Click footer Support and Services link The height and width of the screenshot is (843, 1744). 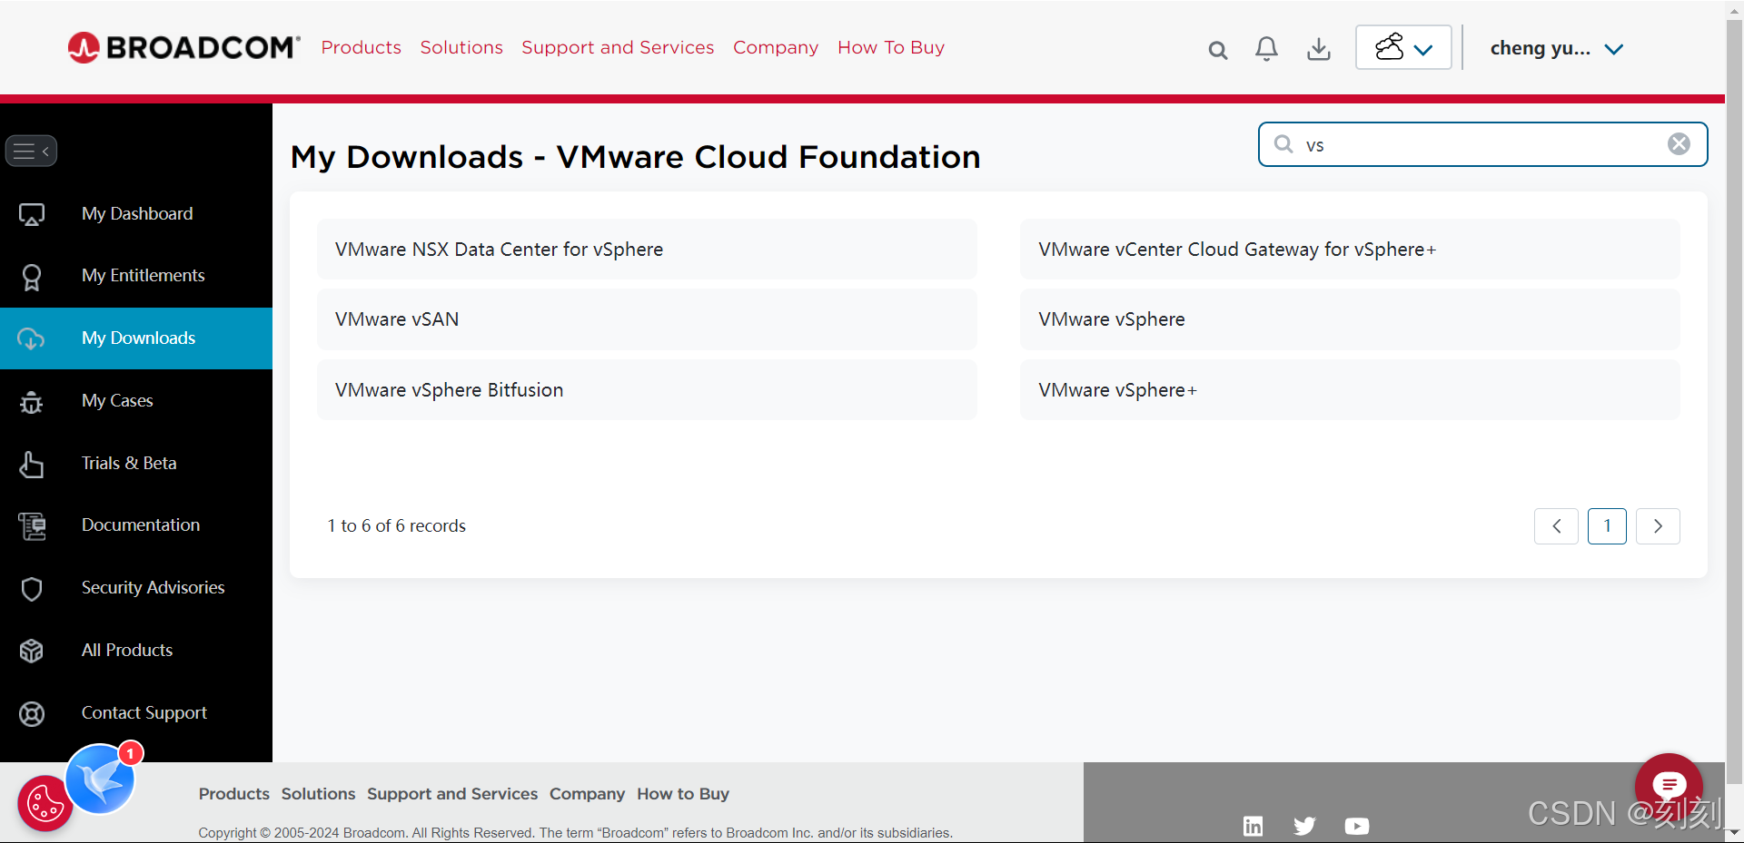tap(452, 794)
